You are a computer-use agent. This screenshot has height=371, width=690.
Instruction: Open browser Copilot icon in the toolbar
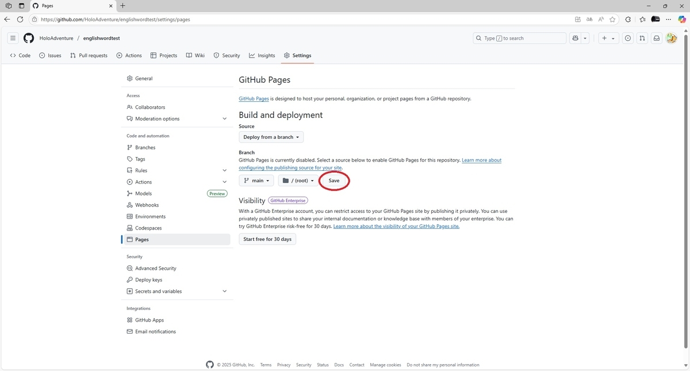[x=682, y=19]
